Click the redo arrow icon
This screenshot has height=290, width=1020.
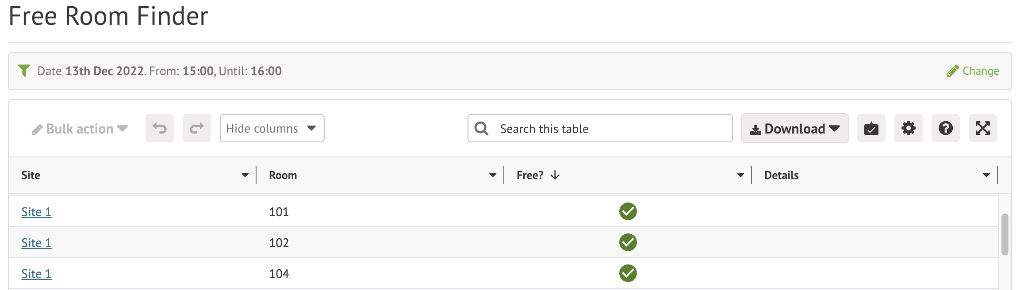pyautogui.click(x=197, y=128)
